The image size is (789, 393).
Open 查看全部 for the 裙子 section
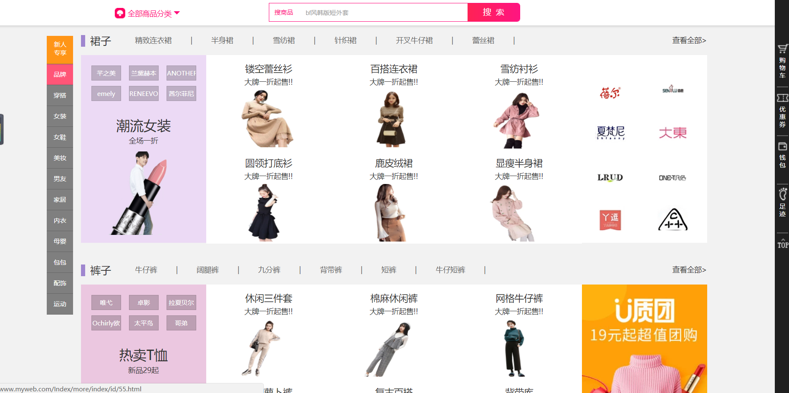coord(689,40)
